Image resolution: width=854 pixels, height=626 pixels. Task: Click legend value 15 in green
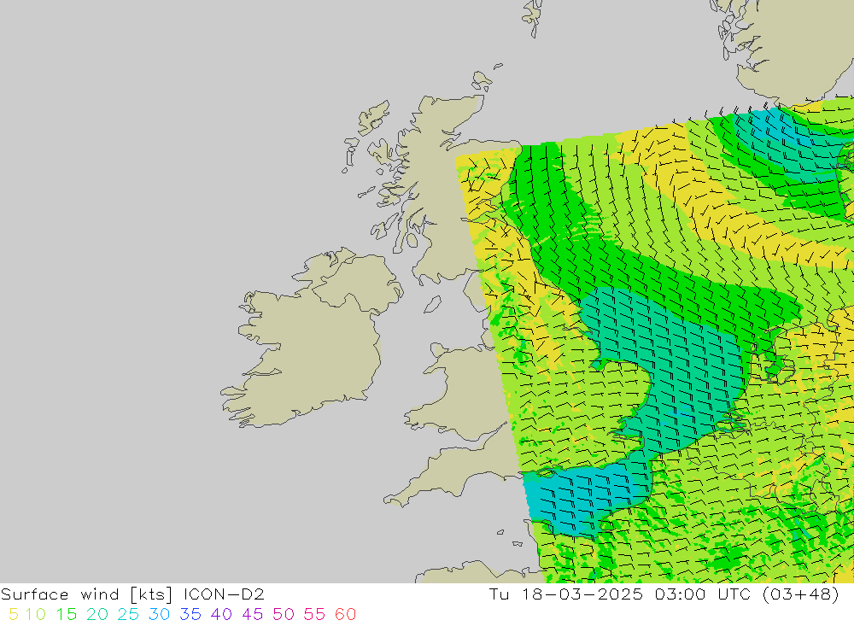click(x=67, y=615)
